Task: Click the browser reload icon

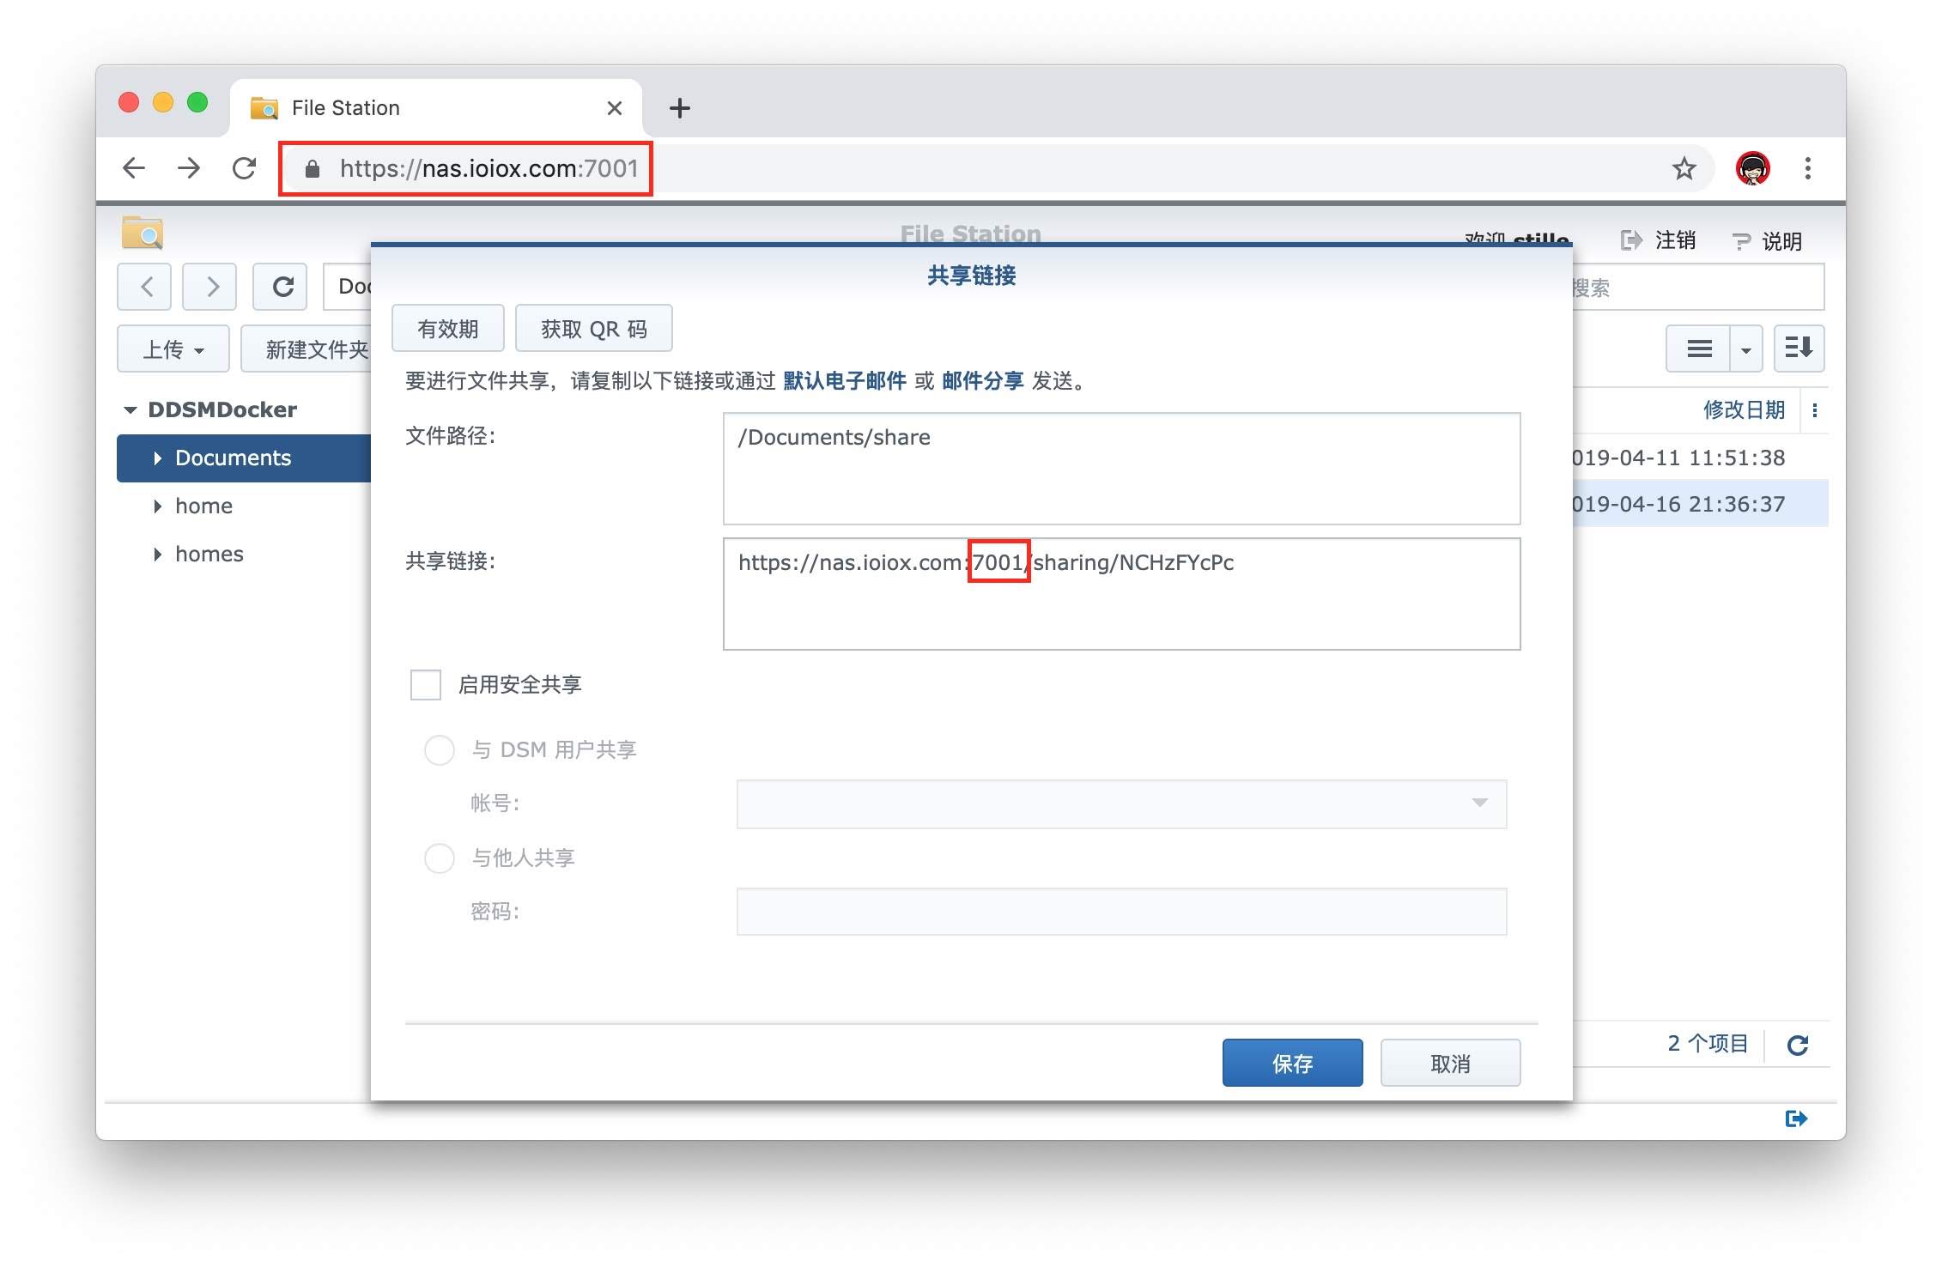Action: [245, 168]
